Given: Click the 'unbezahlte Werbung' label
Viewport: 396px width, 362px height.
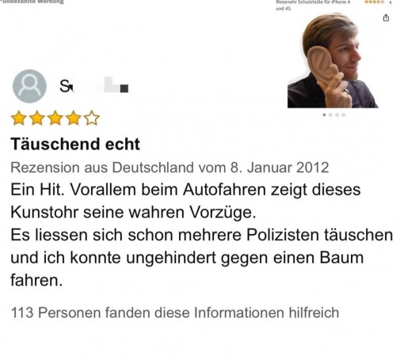Looking at the screenshot, I should point(32,2).
